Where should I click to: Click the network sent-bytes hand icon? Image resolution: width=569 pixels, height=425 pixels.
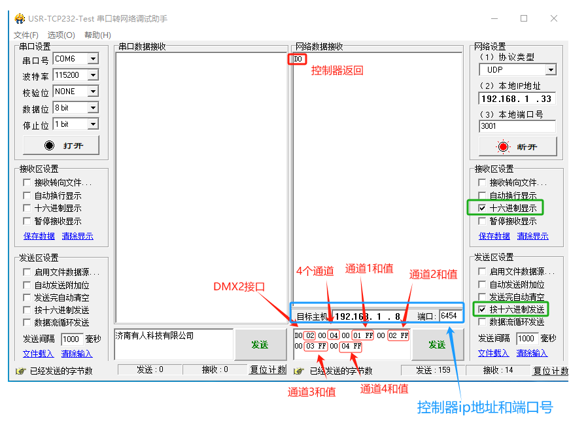point(299,371)
